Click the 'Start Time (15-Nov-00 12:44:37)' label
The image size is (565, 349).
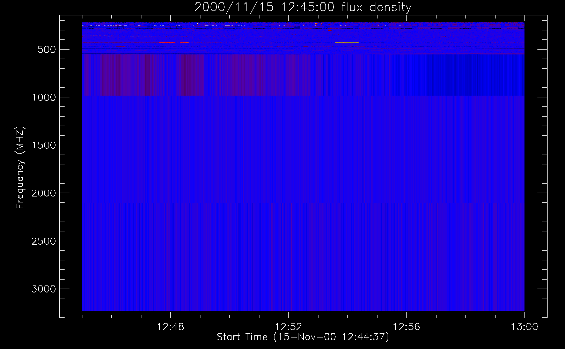[303, 337]
